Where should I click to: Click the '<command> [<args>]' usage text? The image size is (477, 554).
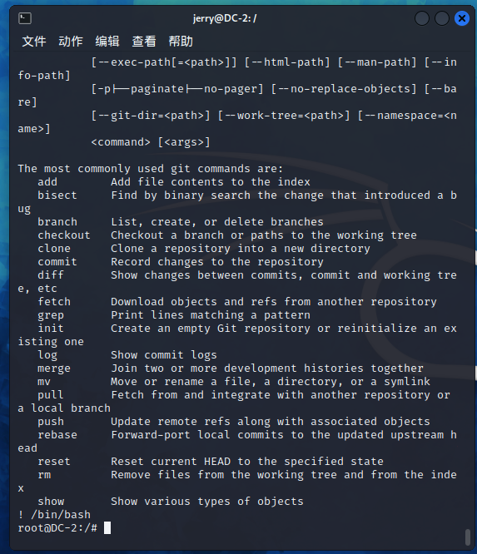click(151, 142)
